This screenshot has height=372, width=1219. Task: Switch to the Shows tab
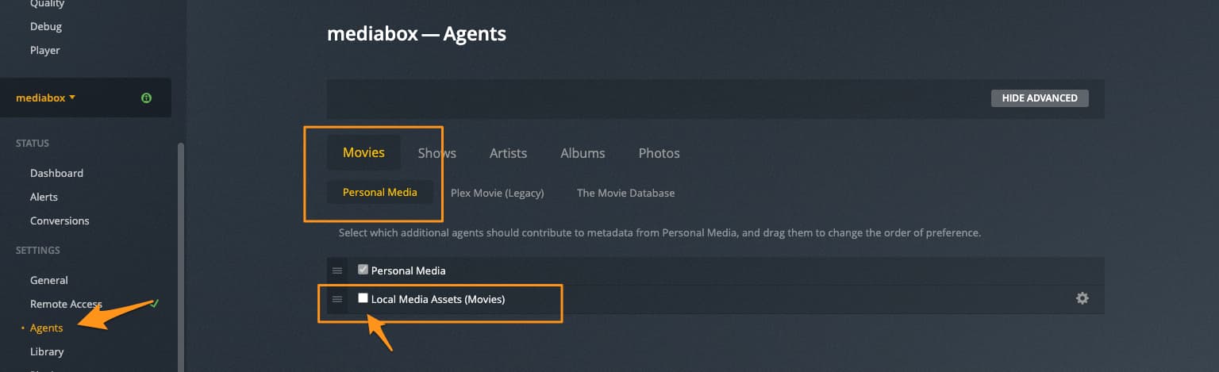tap(437, 153)
